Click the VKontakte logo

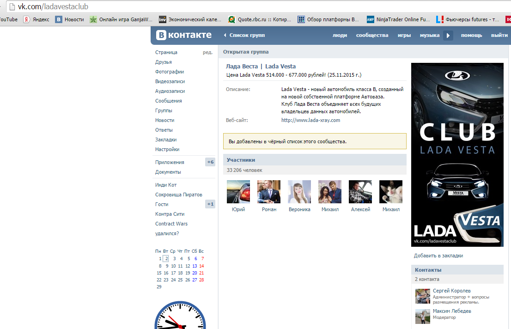coord(184,35)
